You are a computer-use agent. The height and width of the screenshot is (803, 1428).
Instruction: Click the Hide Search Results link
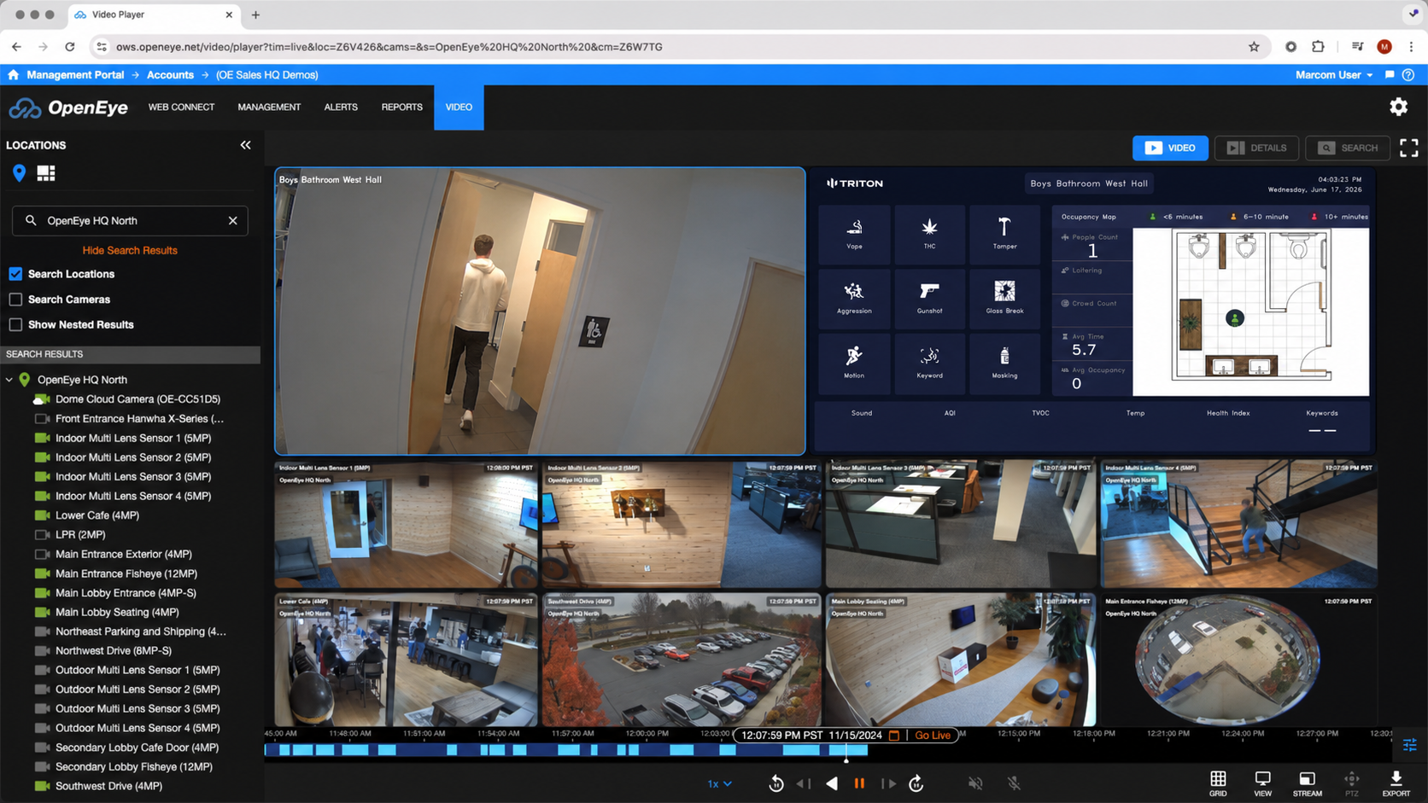click(x=130, y=250)
